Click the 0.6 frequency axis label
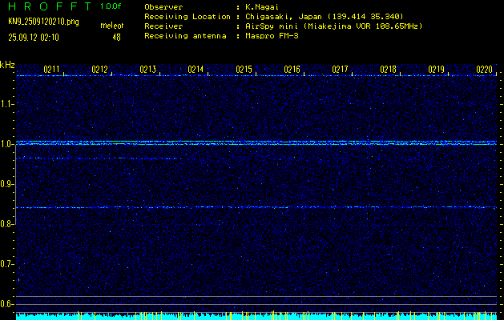 (x=6, y=304)
